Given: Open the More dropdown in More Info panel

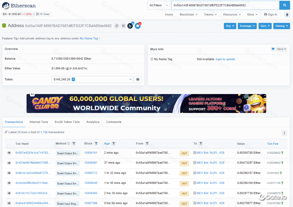Looking at the screenshot, I should [282, 49].
